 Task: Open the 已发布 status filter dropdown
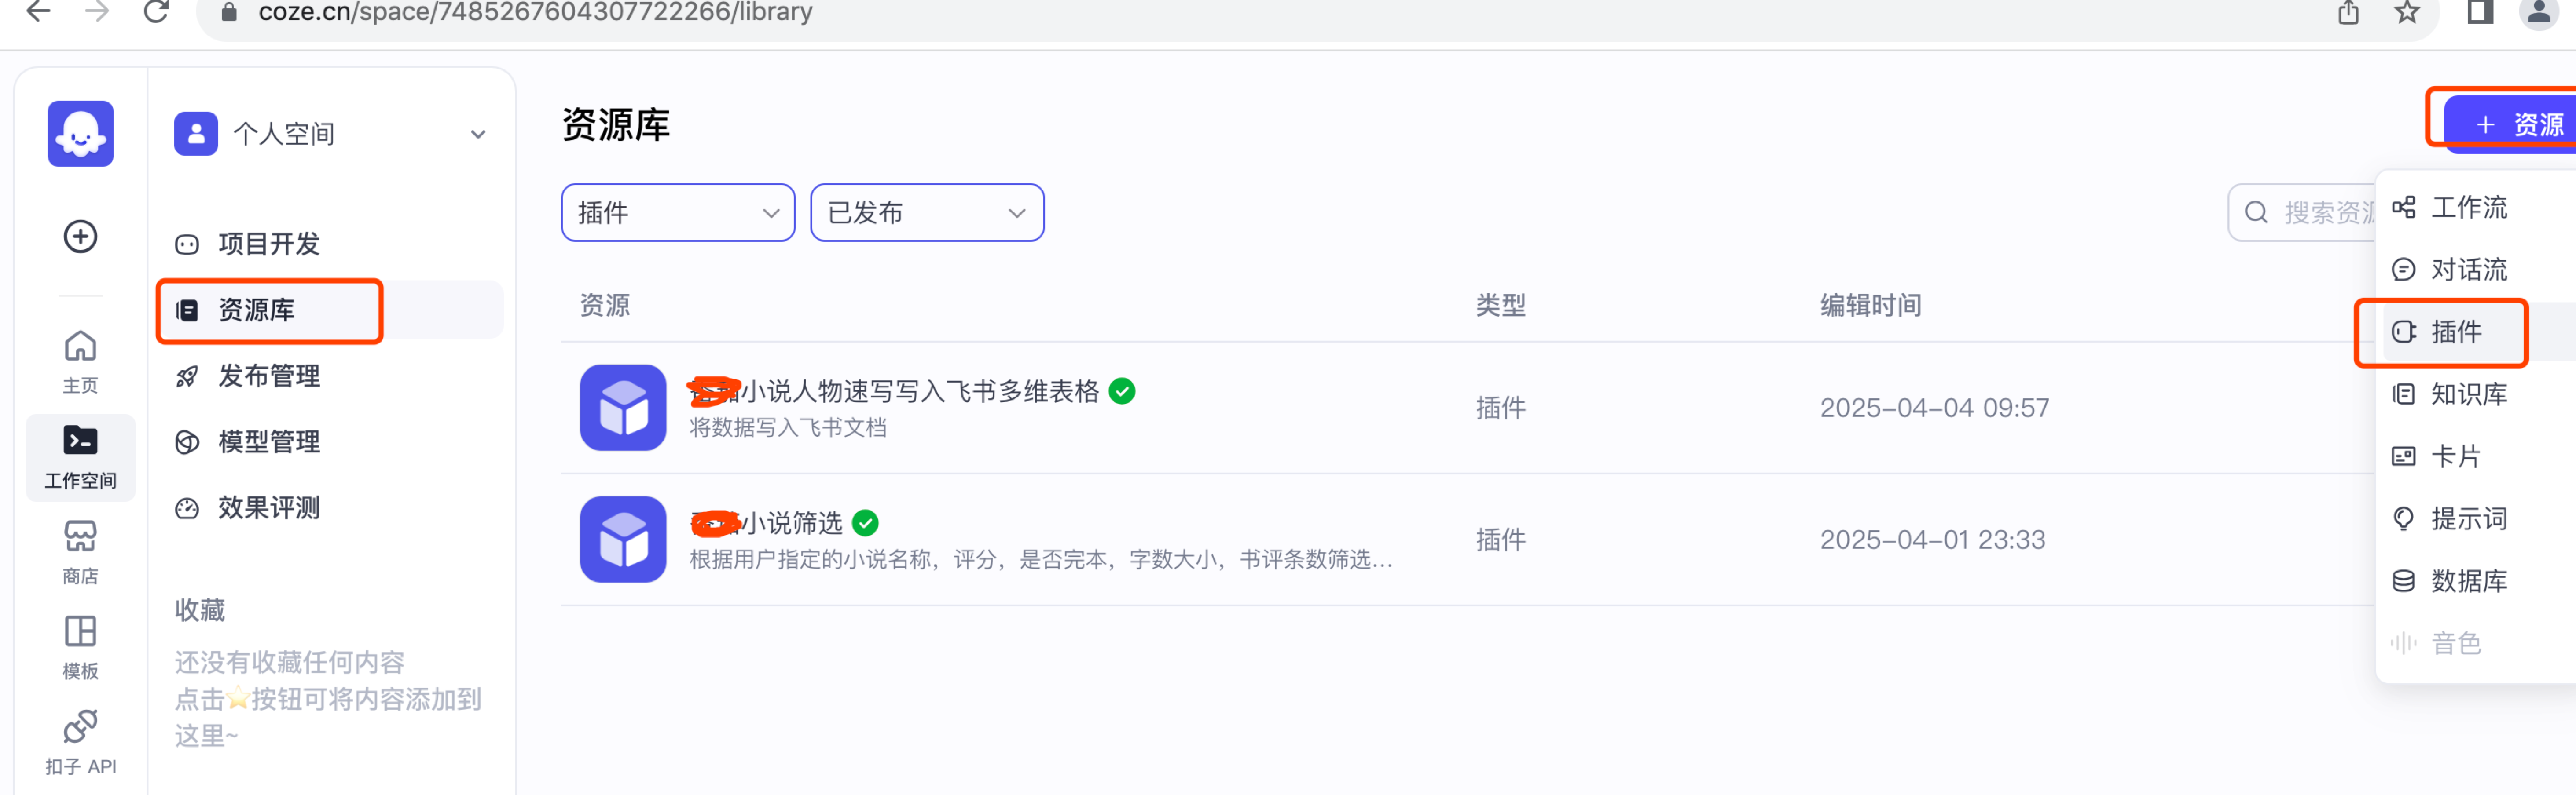(926, 213)
